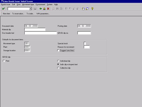Click the Special stock label
This screenshot has height=107, width=142.
(63, 44)
